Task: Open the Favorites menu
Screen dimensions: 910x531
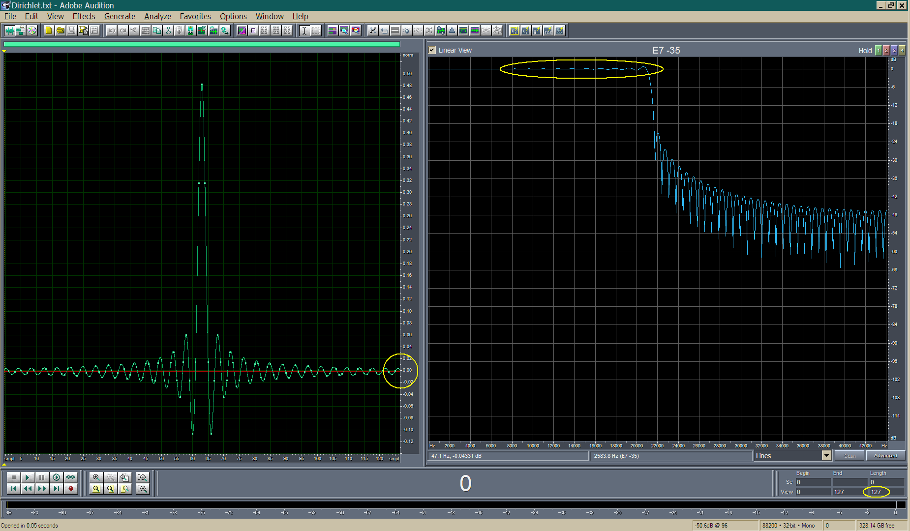Action: click(x=195, y=16)
